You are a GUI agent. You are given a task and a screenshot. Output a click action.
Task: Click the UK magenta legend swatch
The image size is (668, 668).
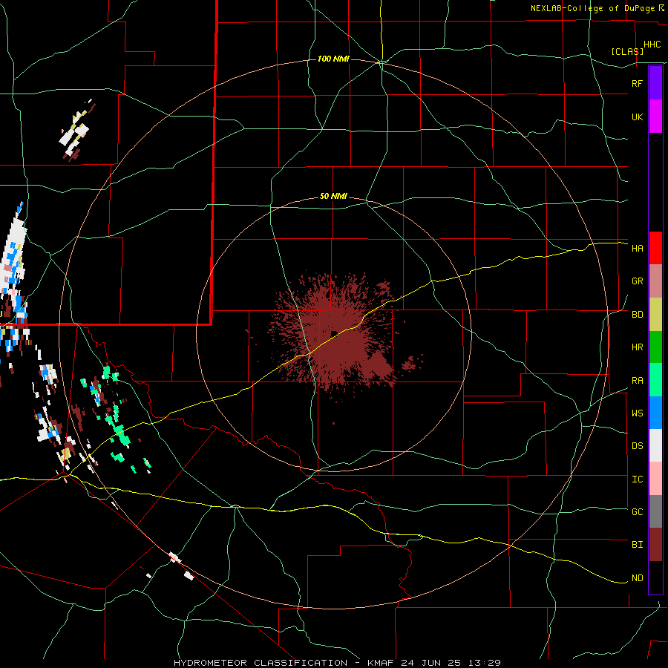(x=655, y=117)
